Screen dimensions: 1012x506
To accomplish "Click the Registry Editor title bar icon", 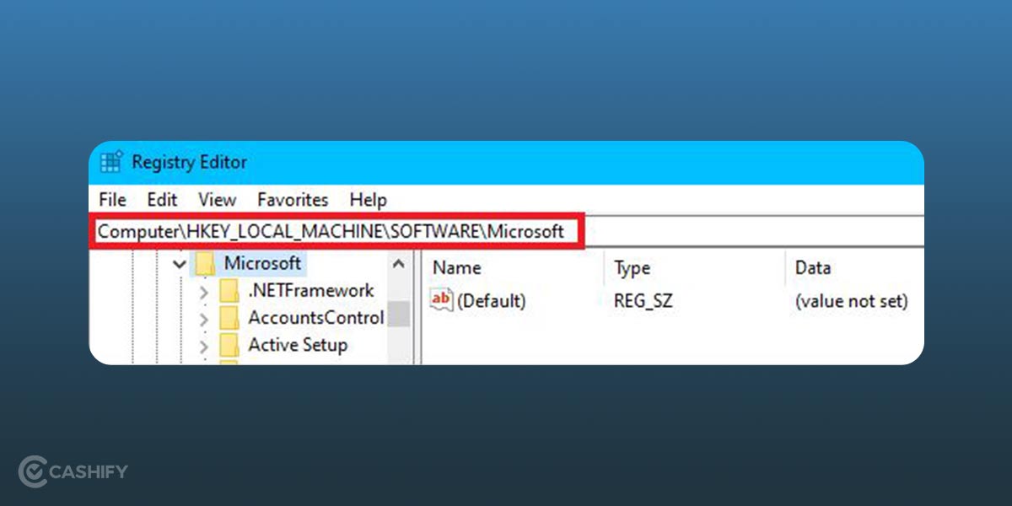I will [x=110, y=162].
